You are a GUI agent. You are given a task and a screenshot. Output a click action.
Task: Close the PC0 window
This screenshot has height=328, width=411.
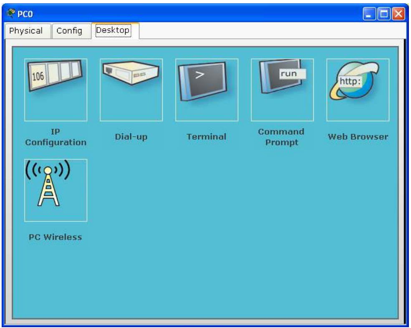point(398,14)
